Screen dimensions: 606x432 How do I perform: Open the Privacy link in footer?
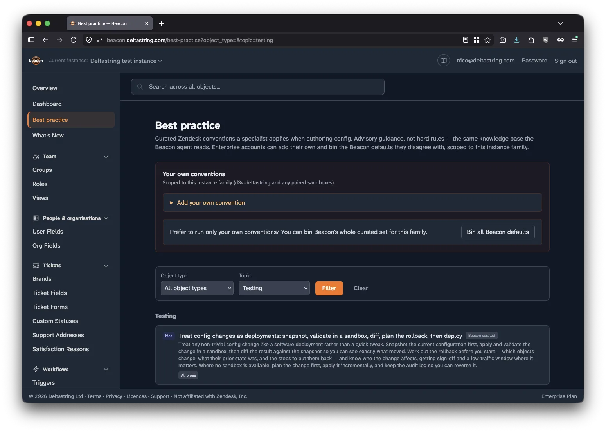click(x=114, y=396)
